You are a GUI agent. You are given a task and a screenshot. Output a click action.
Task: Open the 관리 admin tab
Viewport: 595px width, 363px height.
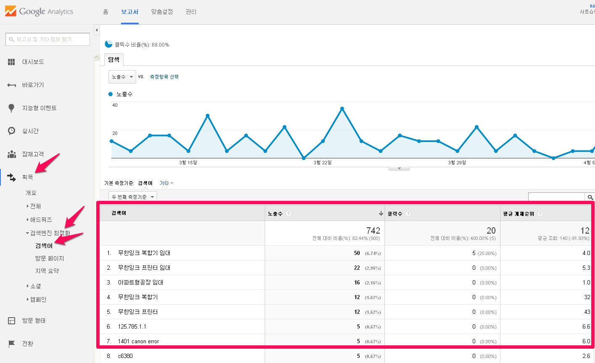pos(191,12)
